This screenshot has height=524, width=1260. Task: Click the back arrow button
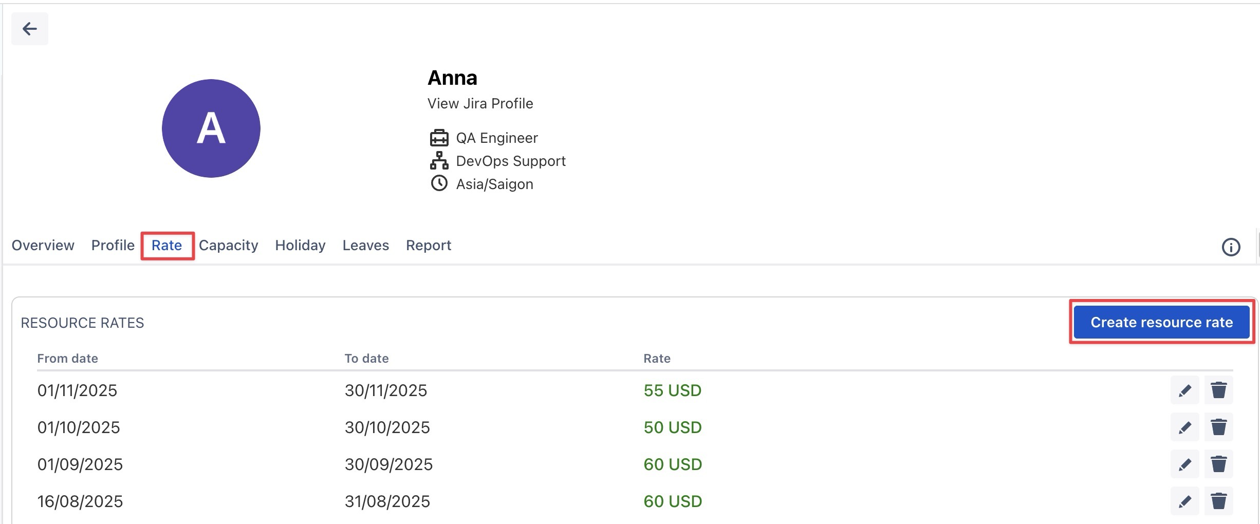(30, 29)
